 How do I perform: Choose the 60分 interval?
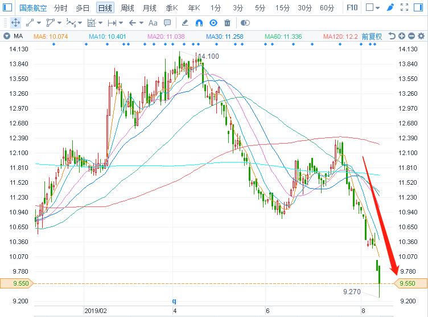[327, 8]
